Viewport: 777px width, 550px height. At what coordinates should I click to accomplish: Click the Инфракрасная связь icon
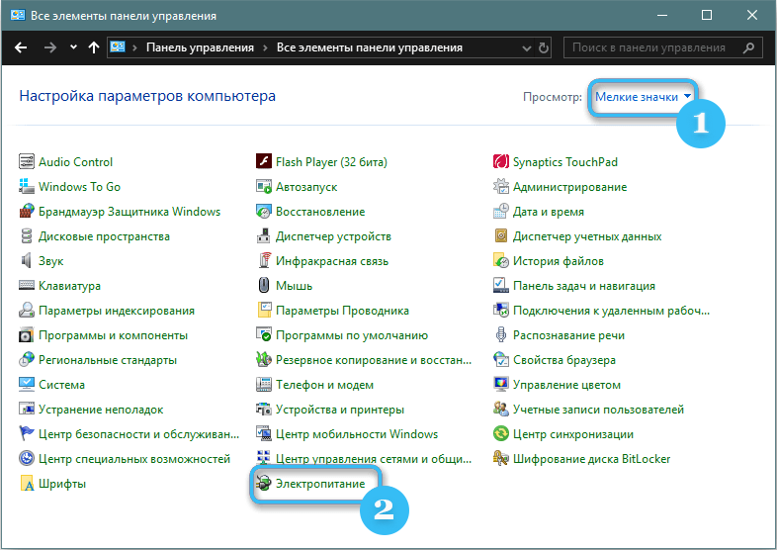click(264, 261)
